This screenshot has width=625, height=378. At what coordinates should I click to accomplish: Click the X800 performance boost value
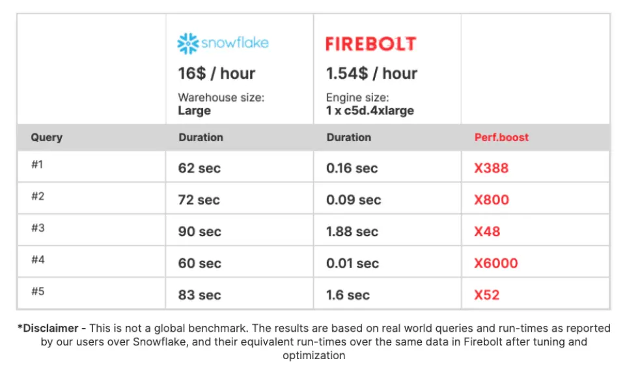[x=491, y=200]
